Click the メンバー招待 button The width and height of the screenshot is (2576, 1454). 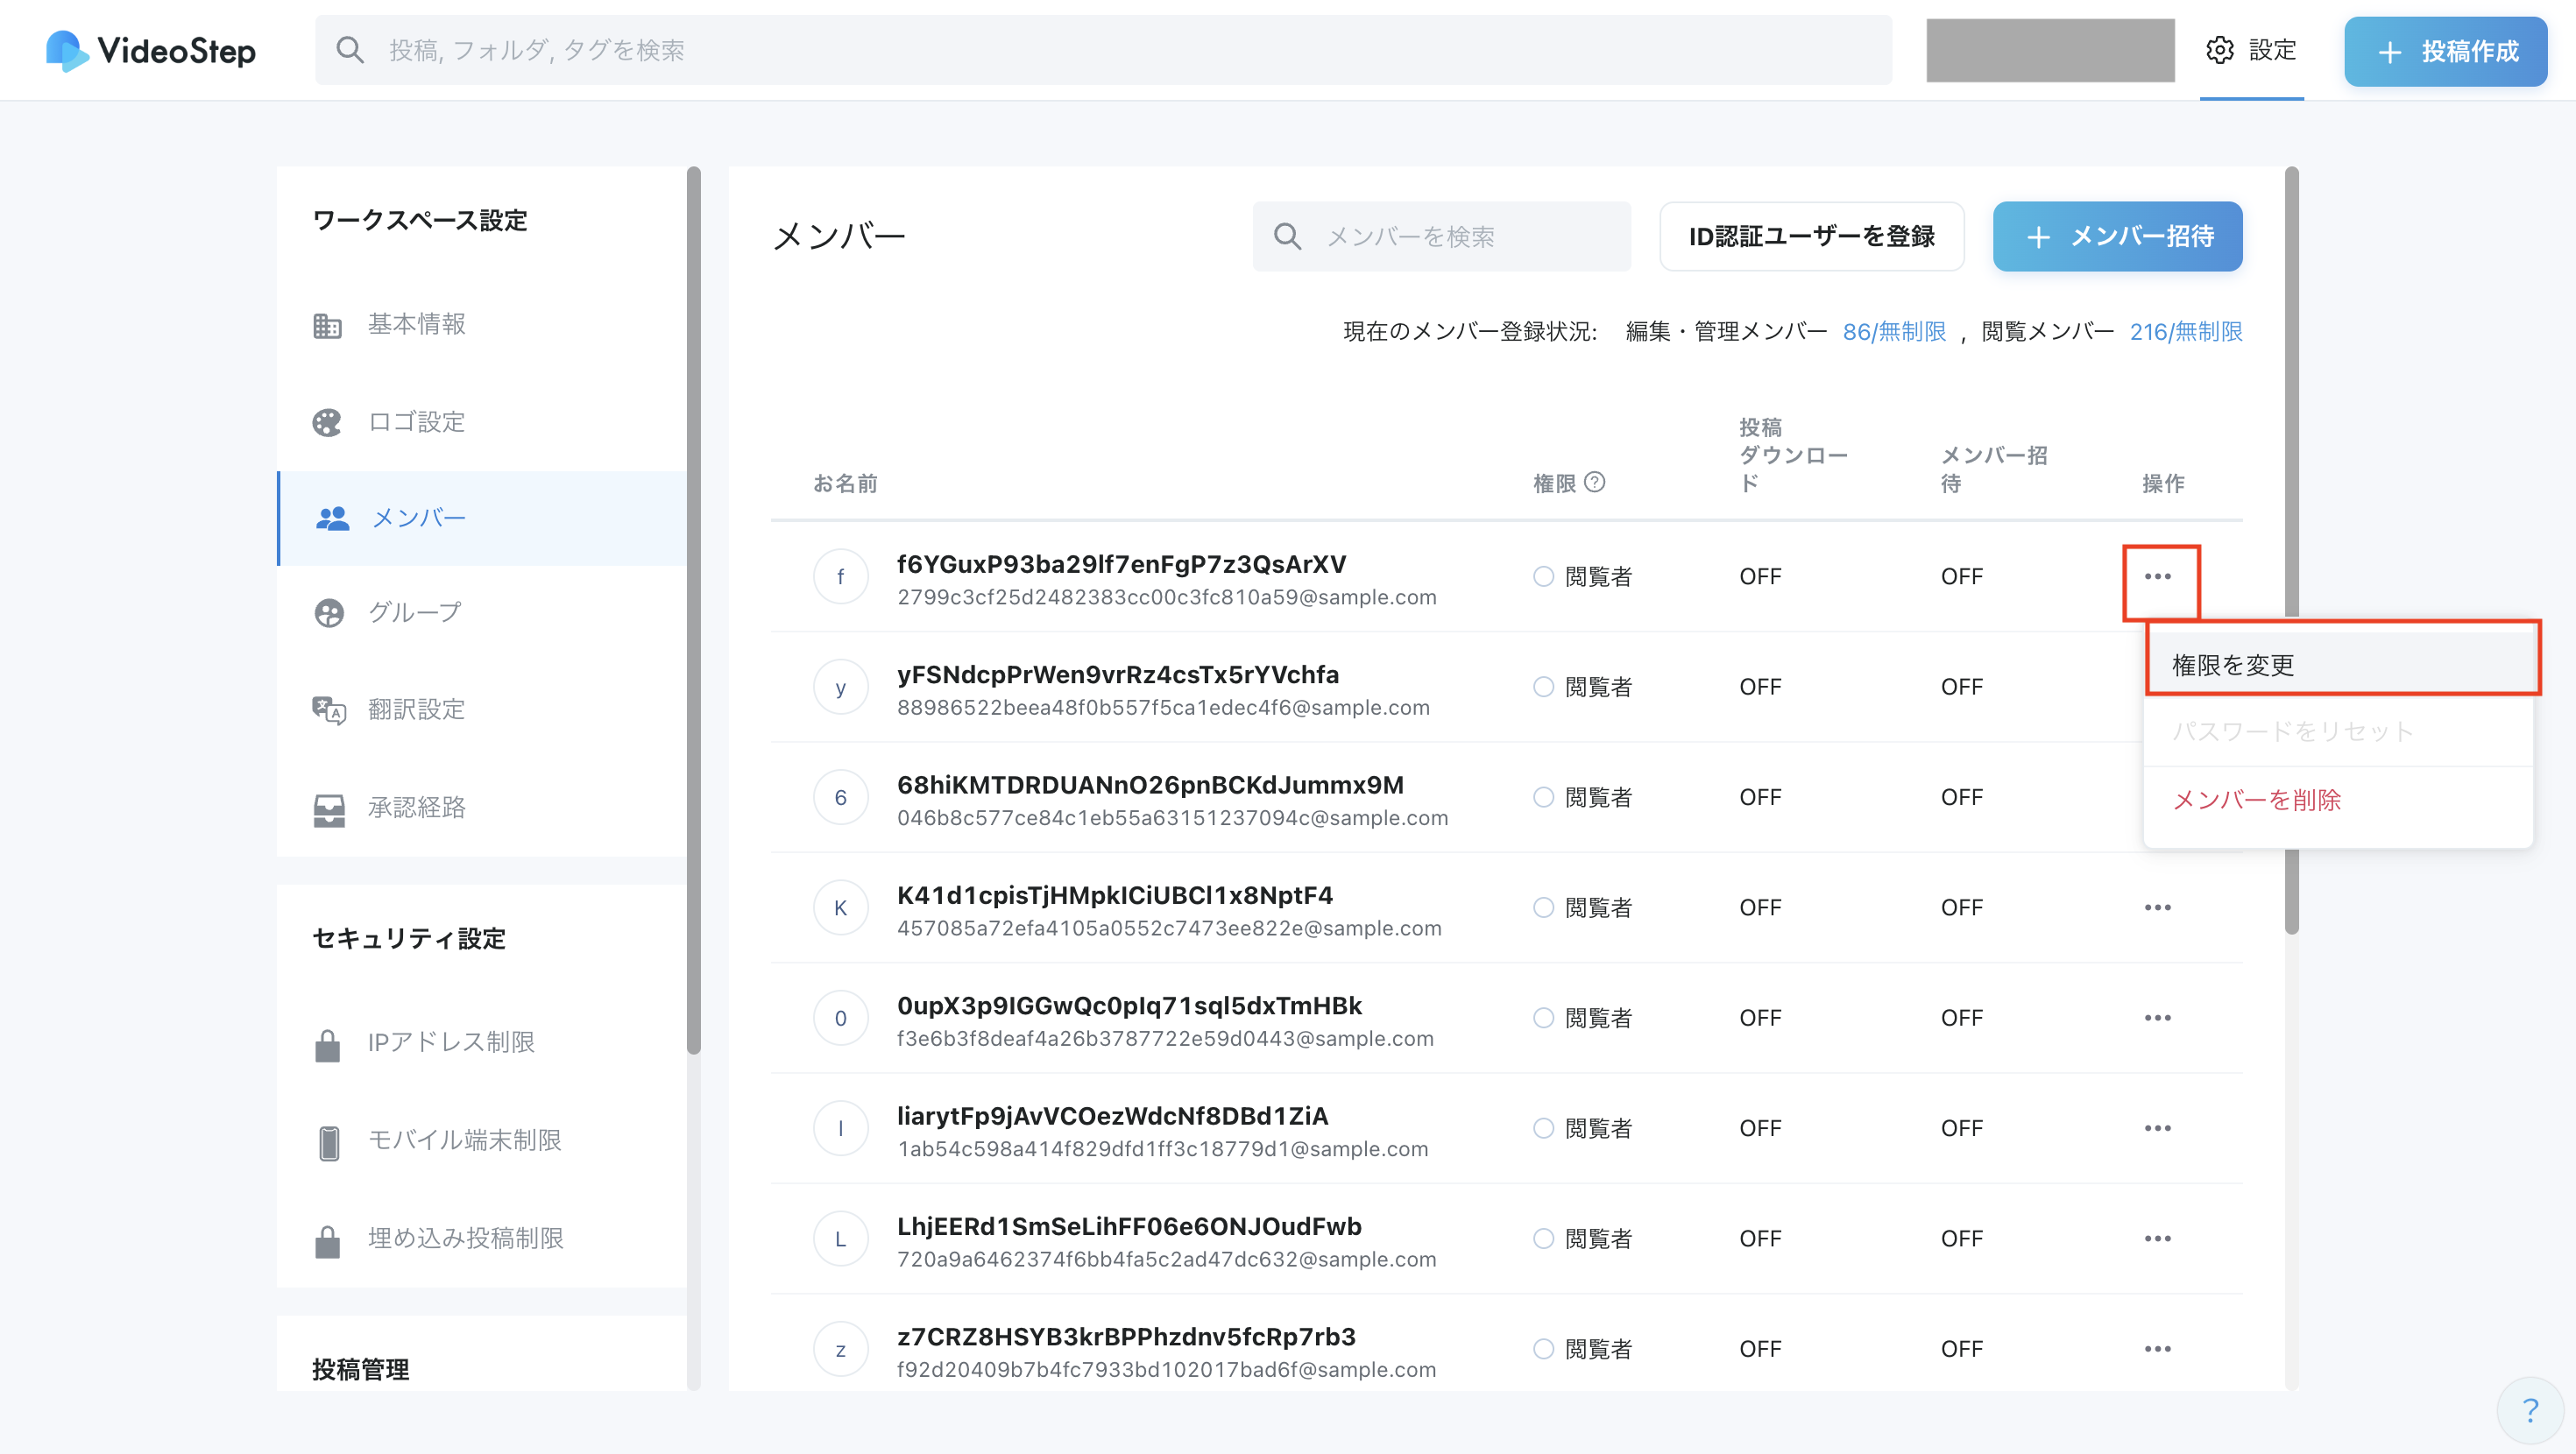pos(2117,237)
